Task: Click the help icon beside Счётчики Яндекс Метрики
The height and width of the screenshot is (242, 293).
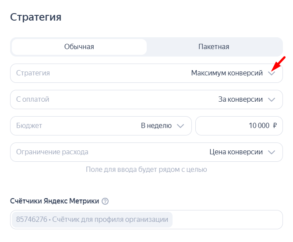Action: 105,202
